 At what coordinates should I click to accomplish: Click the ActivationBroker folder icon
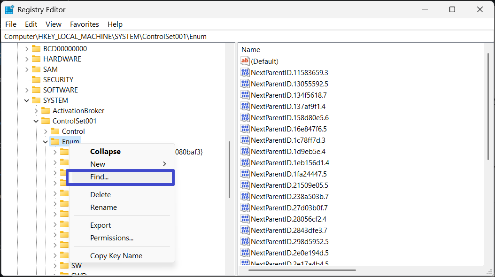click(x=46, y=111)
